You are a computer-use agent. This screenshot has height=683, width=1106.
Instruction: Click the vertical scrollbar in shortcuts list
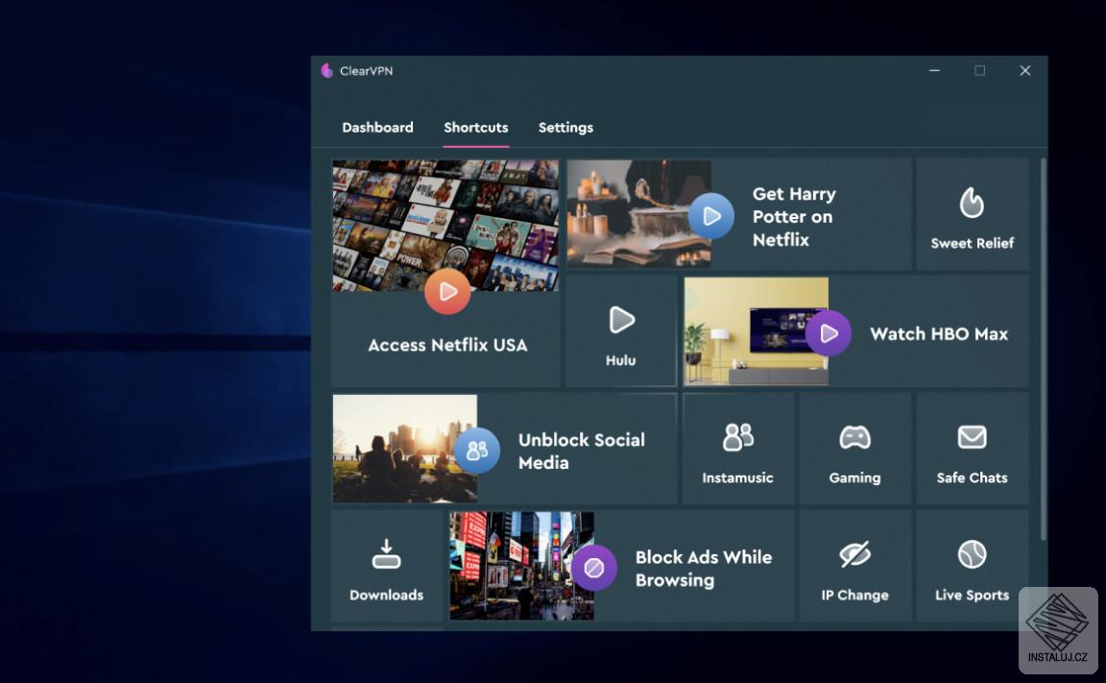click(x=1043, y=350)
